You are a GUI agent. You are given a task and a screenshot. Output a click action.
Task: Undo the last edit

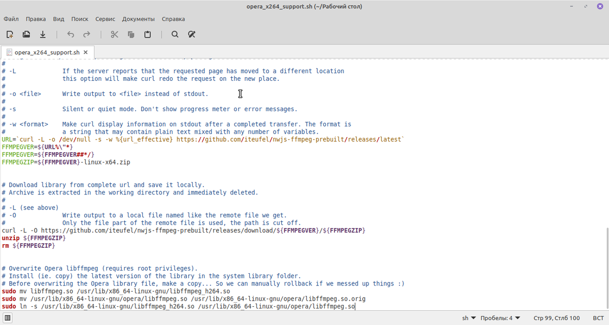71,35
